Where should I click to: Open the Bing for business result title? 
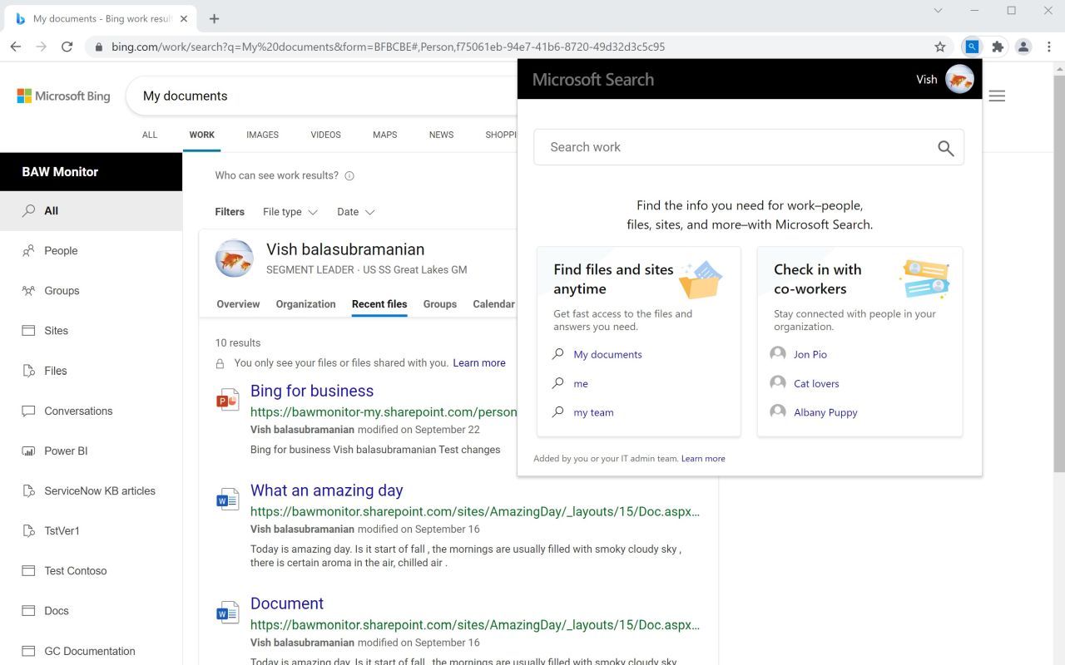pyautogui.click(x=312, y=391)
